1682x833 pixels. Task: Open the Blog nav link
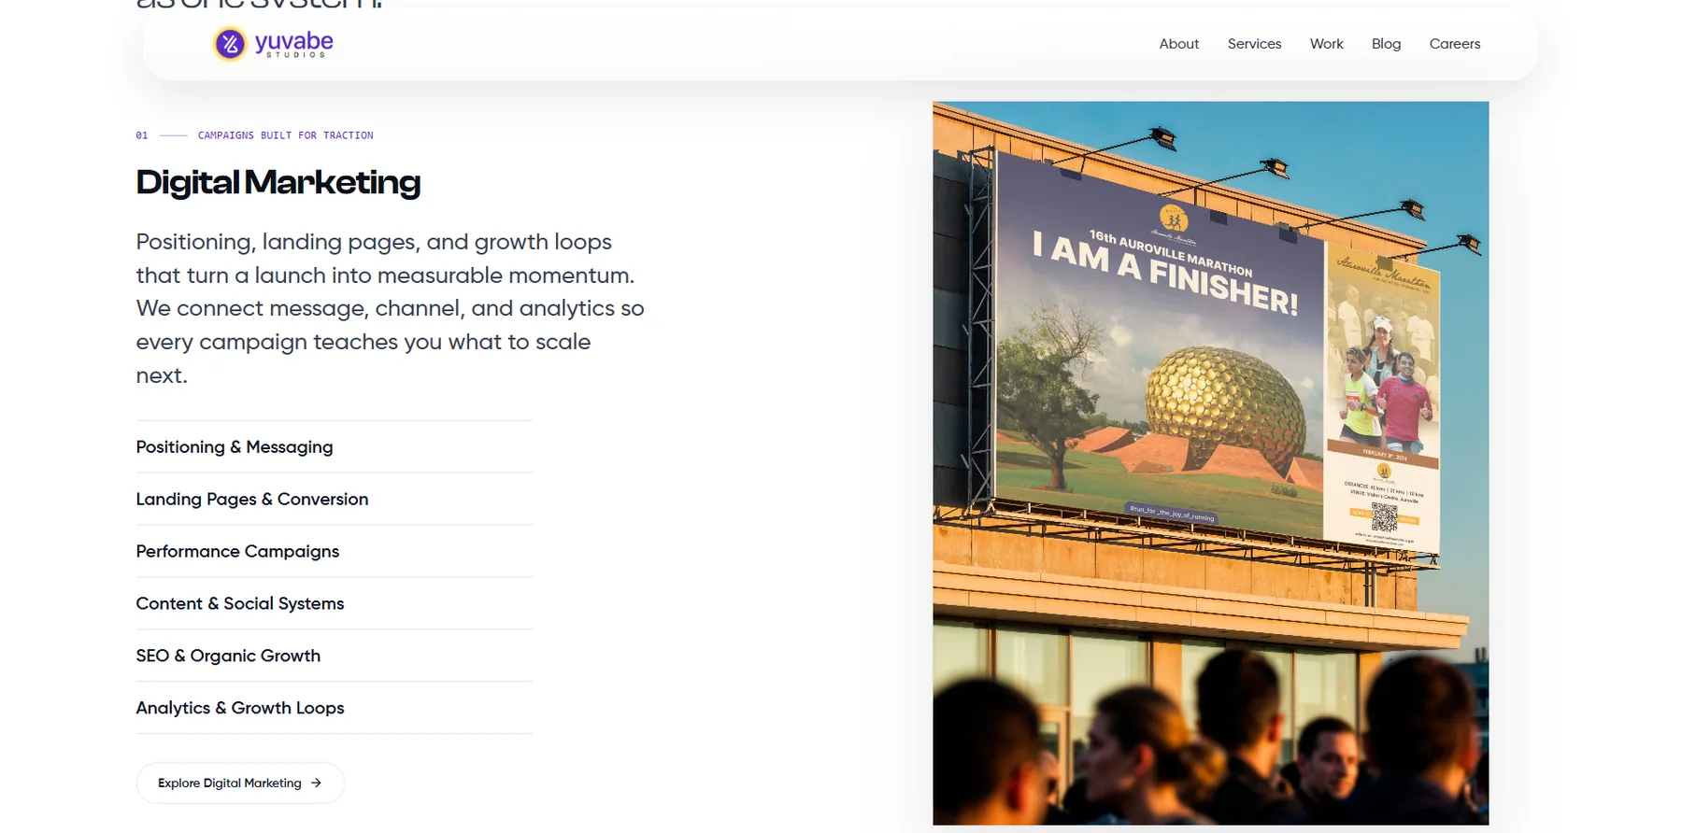(1386, 44)
